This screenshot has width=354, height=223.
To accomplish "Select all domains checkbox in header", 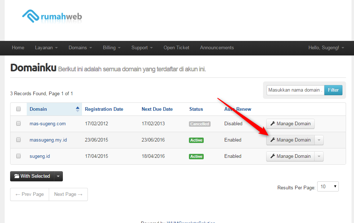I will point(18,109).
